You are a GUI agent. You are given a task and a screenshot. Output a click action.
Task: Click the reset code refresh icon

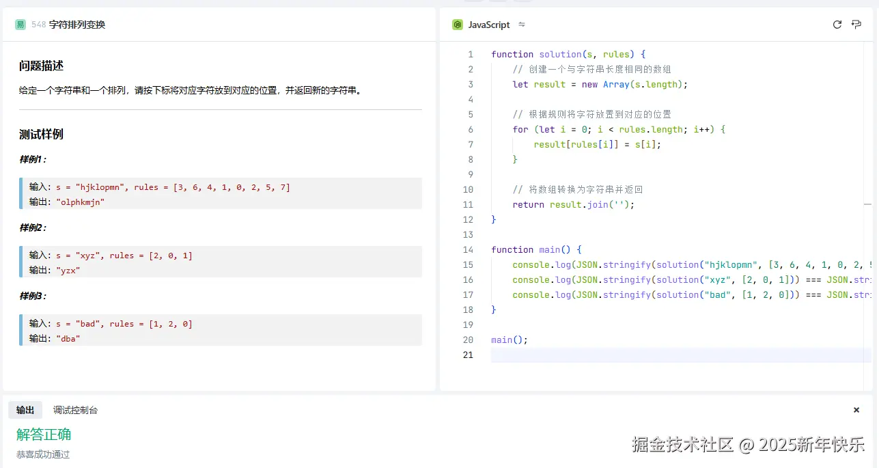(x=837, y=25)
